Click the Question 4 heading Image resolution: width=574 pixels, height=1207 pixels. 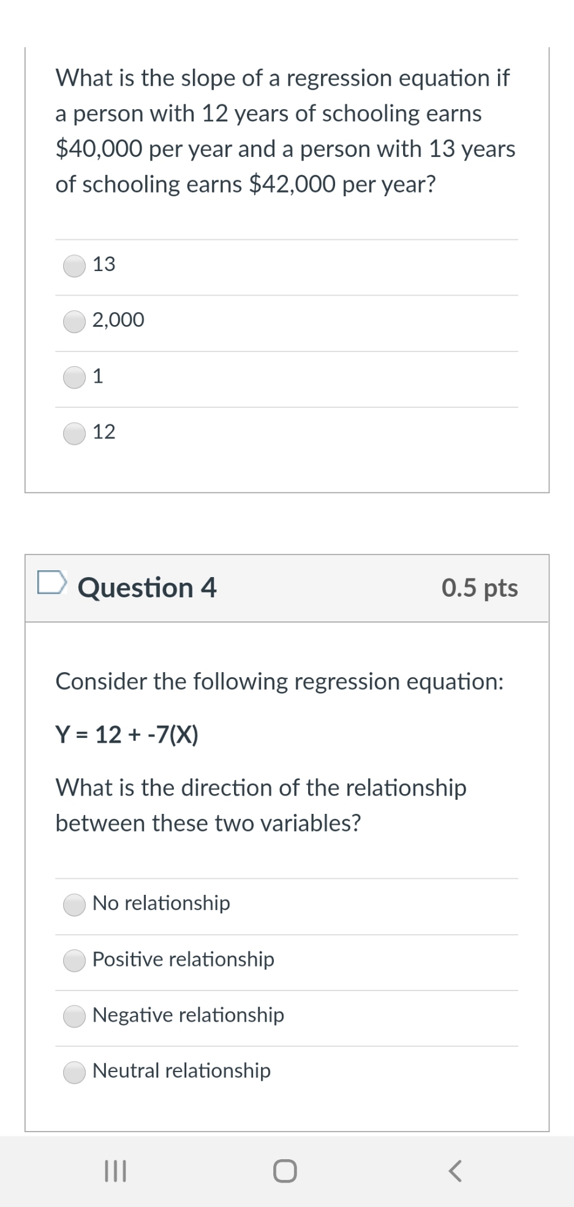[x=147, y=588]
